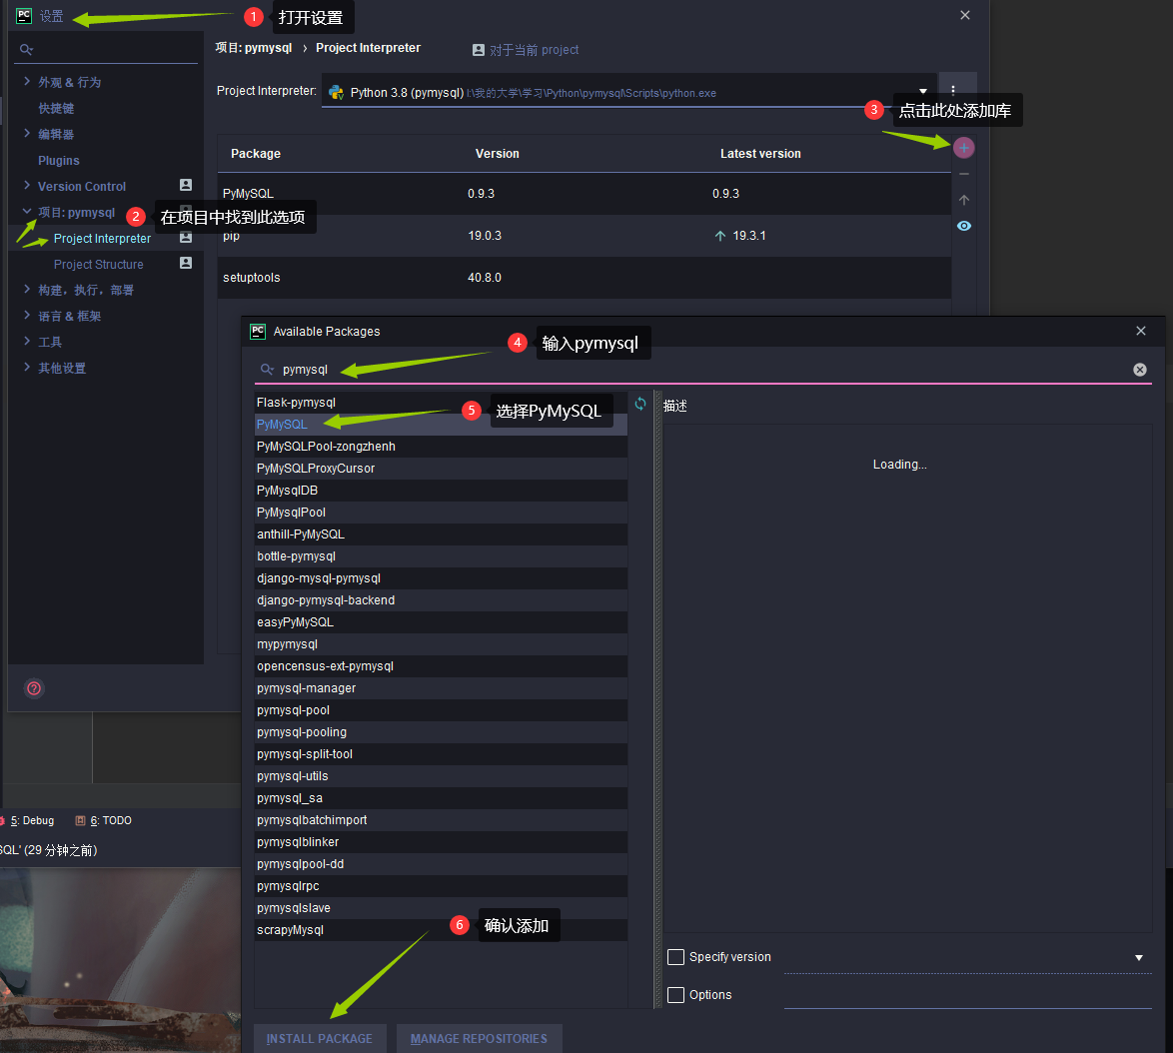Click the Available Packages search icon
1173x1053 pixels.
click(267, 370)
